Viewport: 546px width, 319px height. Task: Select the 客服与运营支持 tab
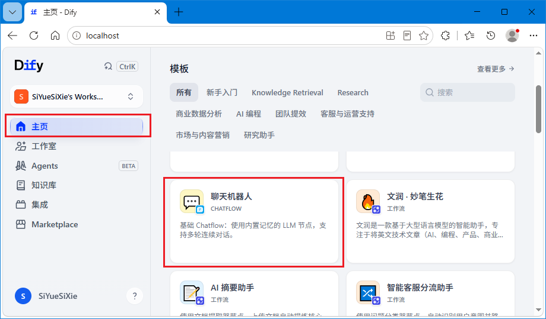click(348, 114)
